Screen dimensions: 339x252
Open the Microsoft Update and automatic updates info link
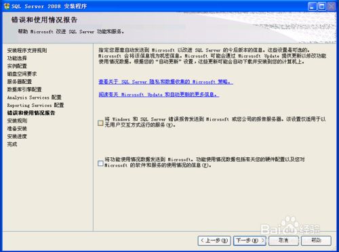[x=159, y=94]
